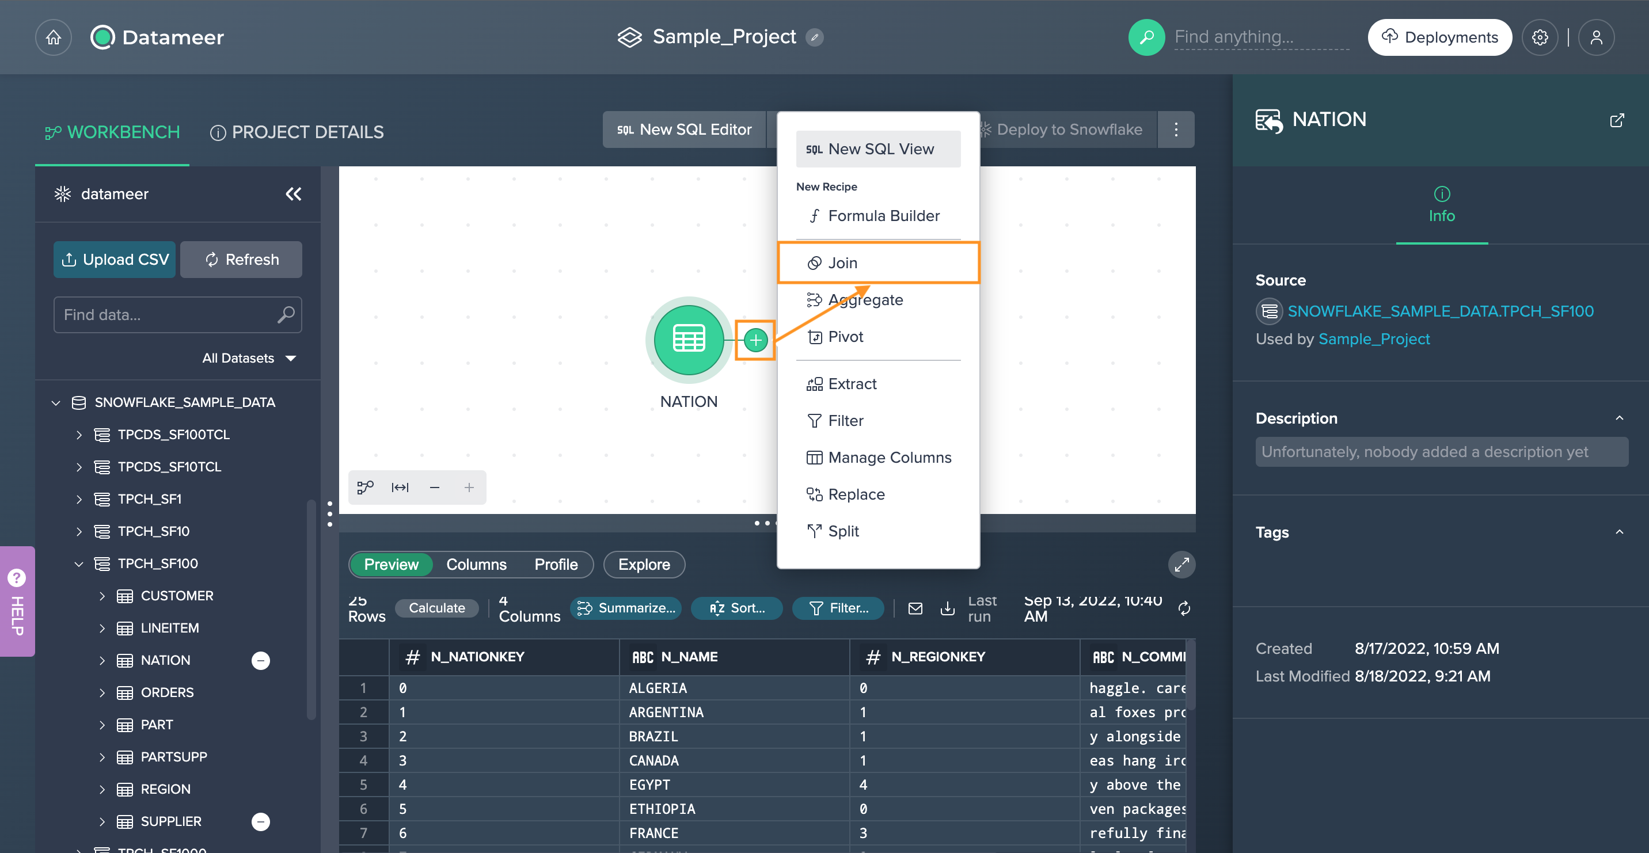This screenshot has height=853, width=1649.
Task: Collapse the datameer sidebar with the double chevron
Action: [293, 194]
